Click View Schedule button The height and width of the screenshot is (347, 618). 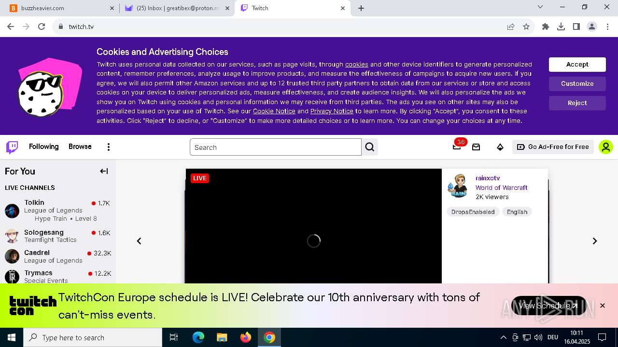tap(549, 306)
